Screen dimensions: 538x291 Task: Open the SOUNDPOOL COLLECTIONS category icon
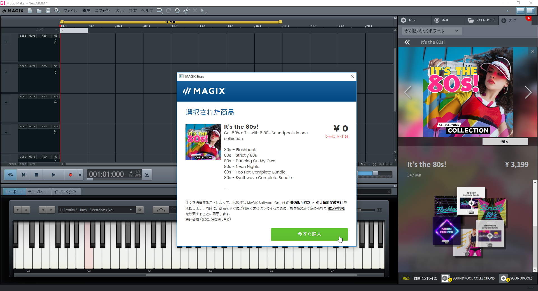(446, 278)
